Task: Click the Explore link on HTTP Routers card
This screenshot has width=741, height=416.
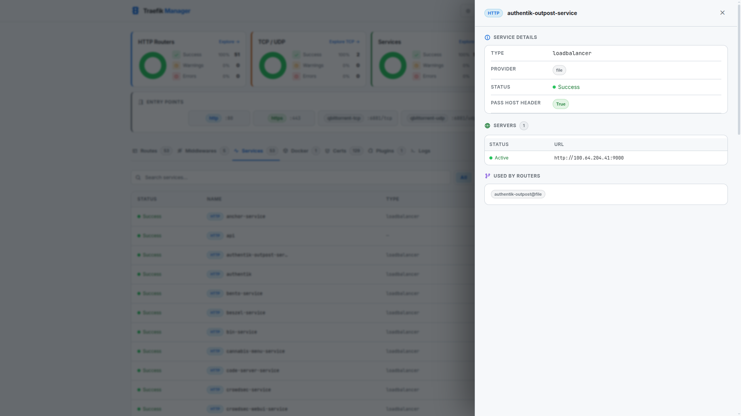Action: click(x=228, y=42)
